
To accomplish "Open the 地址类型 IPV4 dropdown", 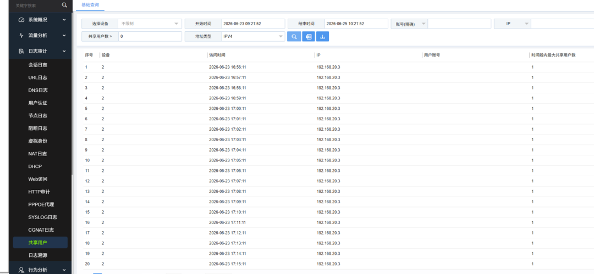I will 253,37.
